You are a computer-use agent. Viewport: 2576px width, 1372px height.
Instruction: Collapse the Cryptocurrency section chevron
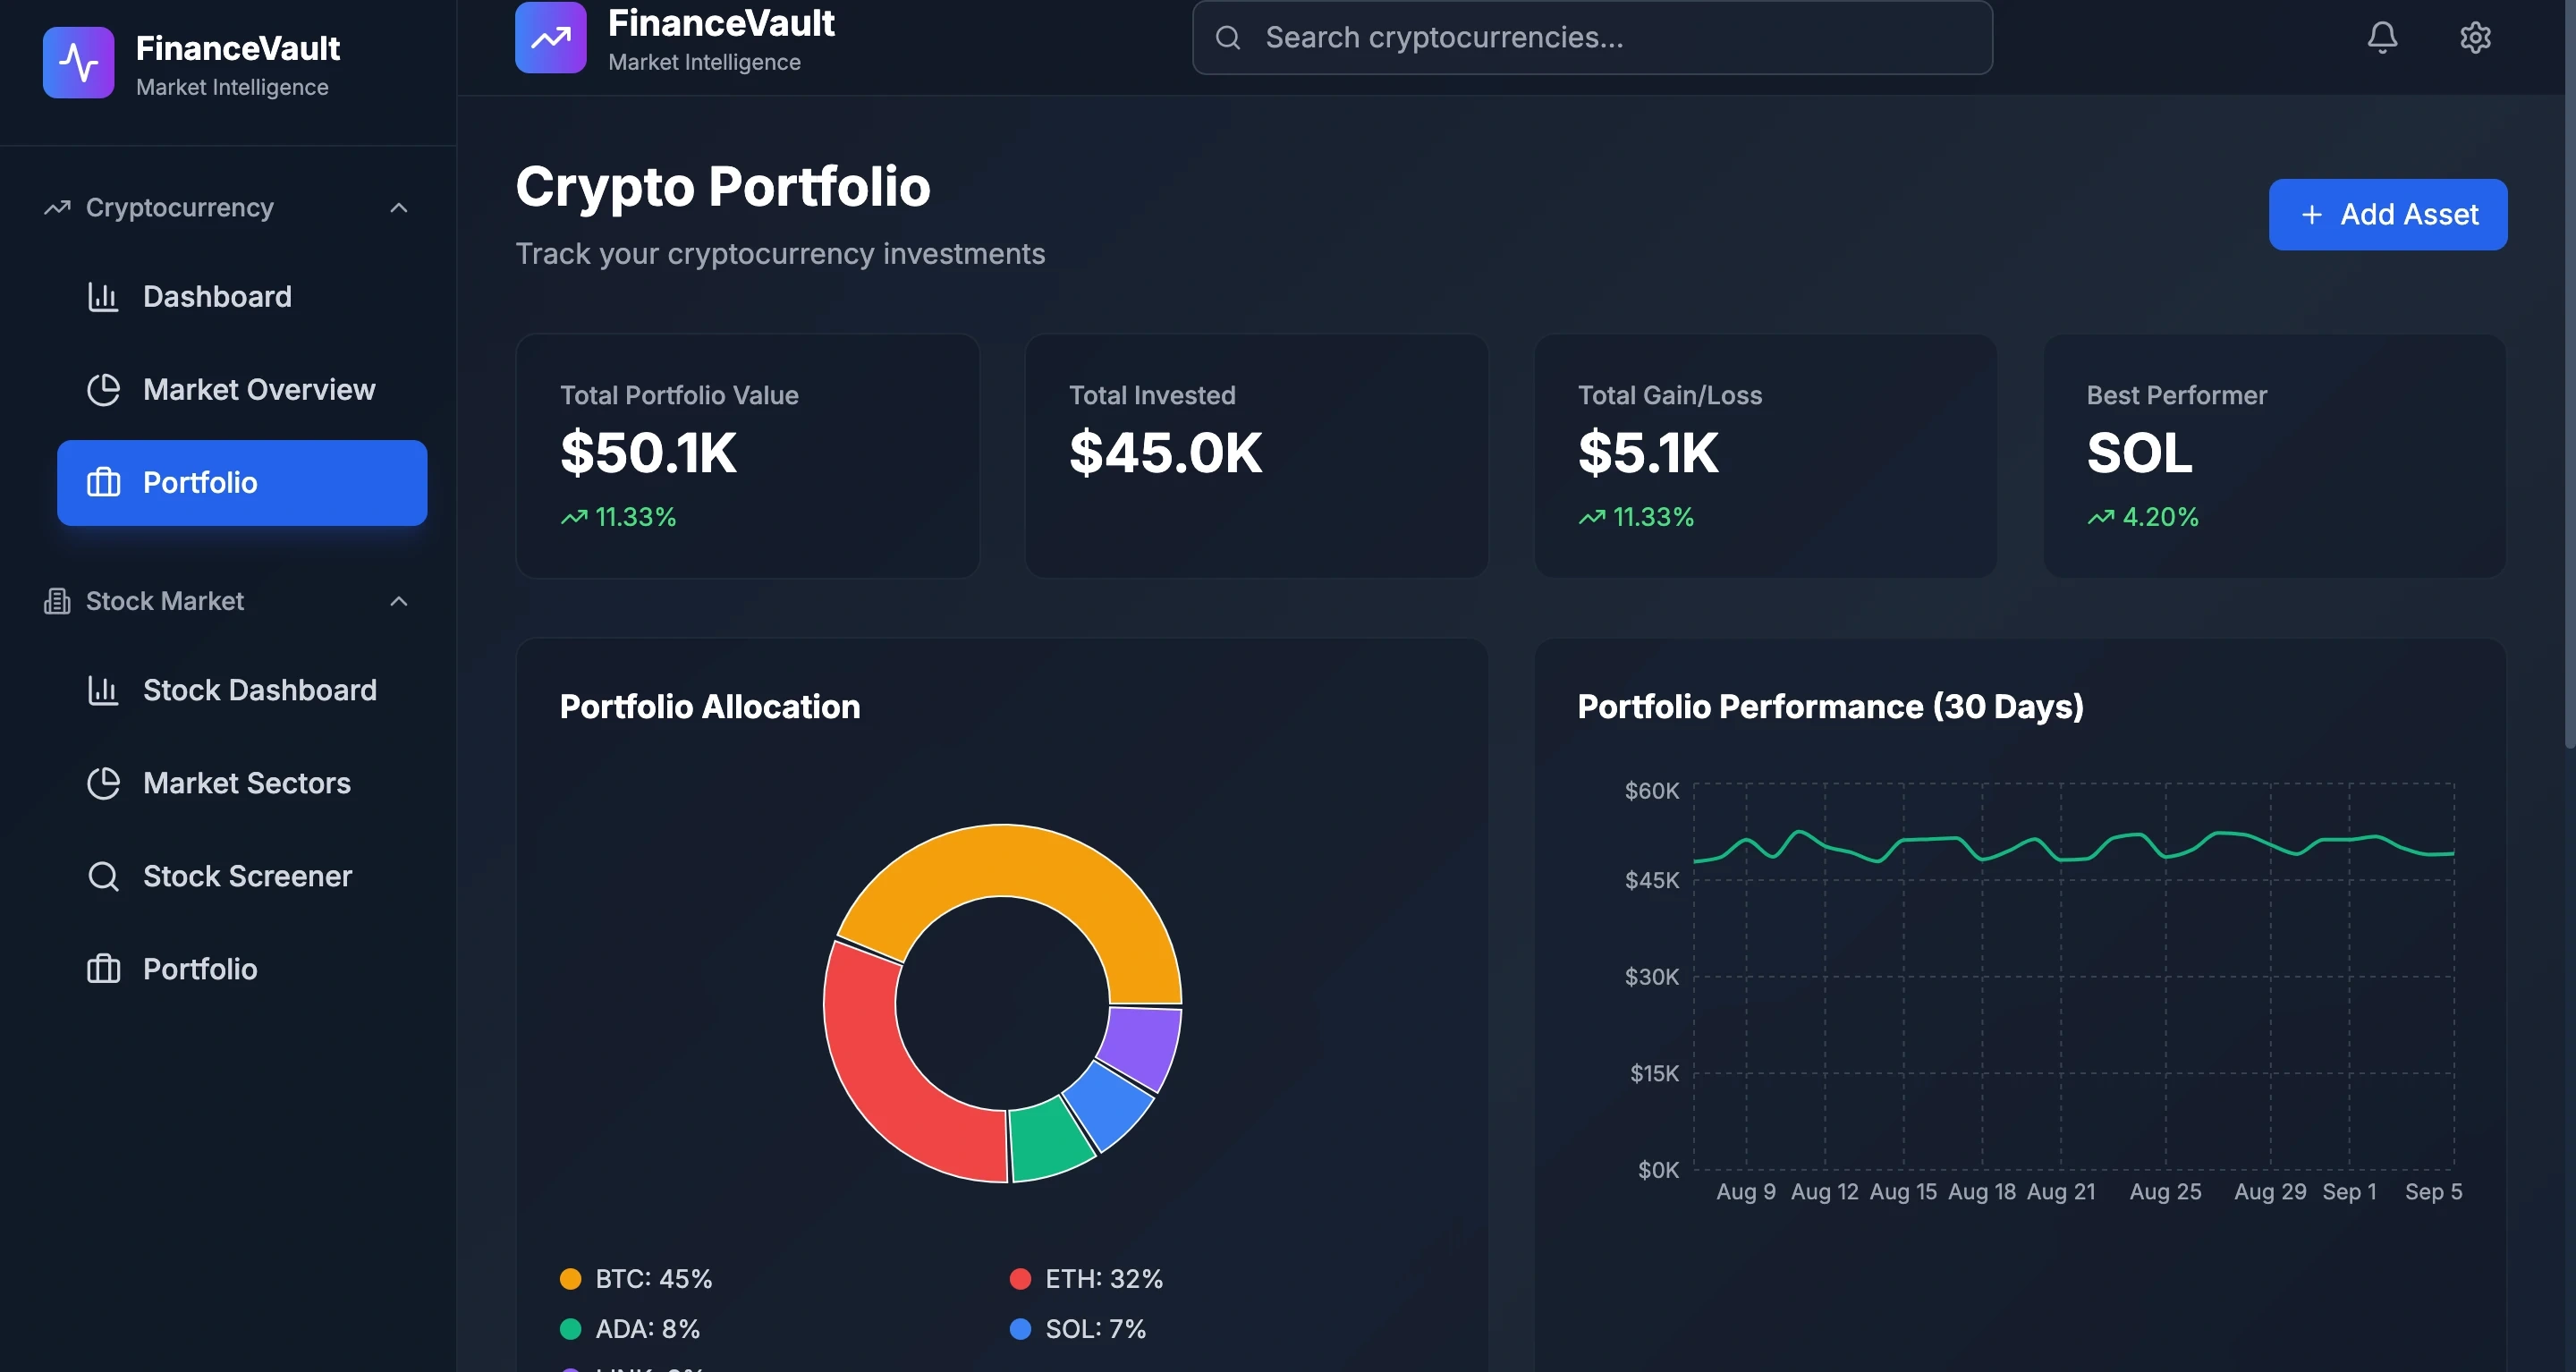click(398, 208)
